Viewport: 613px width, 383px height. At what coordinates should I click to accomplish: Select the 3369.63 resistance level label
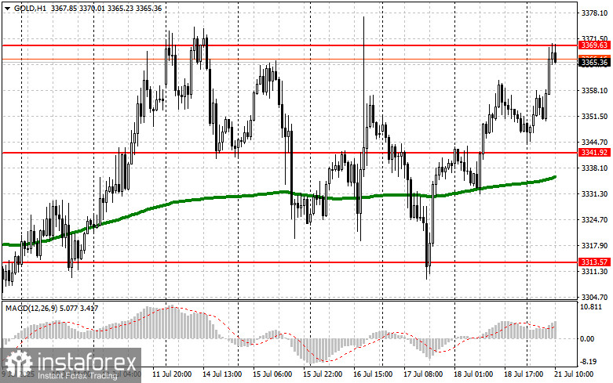click(594, 45)
